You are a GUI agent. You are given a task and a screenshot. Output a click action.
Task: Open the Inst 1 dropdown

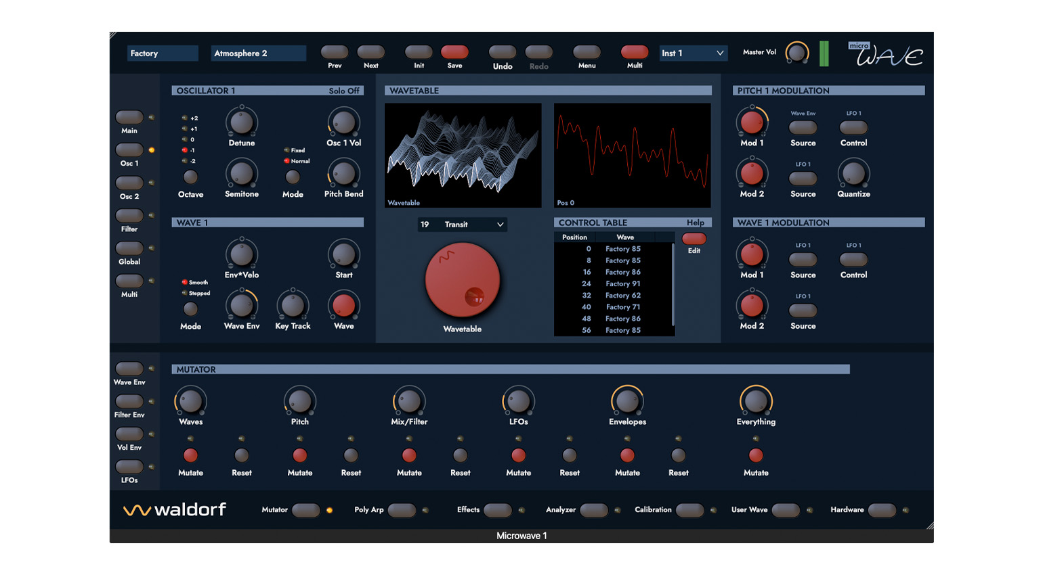pyautogui.click(x=693, y=53)
